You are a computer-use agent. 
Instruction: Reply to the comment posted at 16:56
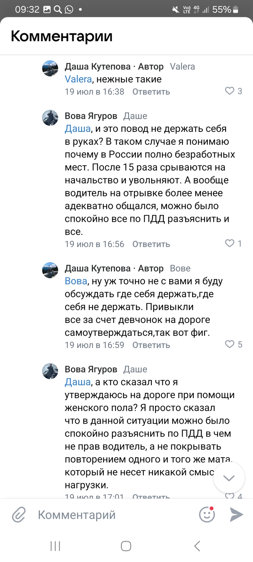click(151, 244)
